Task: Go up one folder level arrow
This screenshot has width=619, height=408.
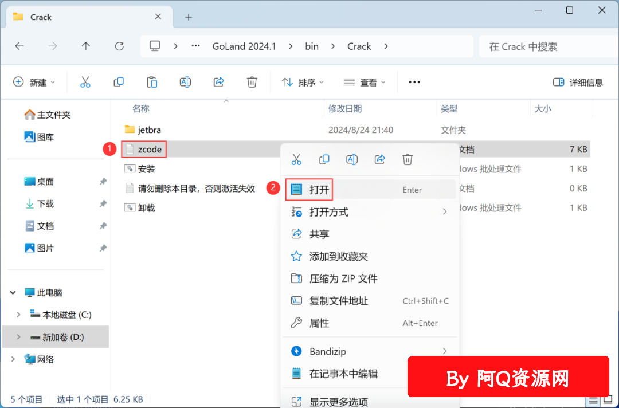Action: point(85,46)
